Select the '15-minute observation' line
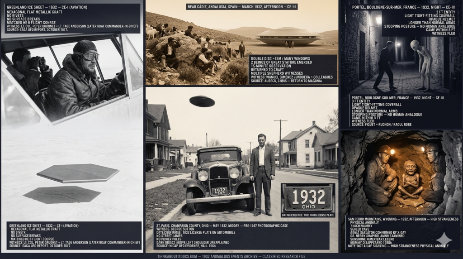This screenshot has height=259, width=463. tap(271, 66)
